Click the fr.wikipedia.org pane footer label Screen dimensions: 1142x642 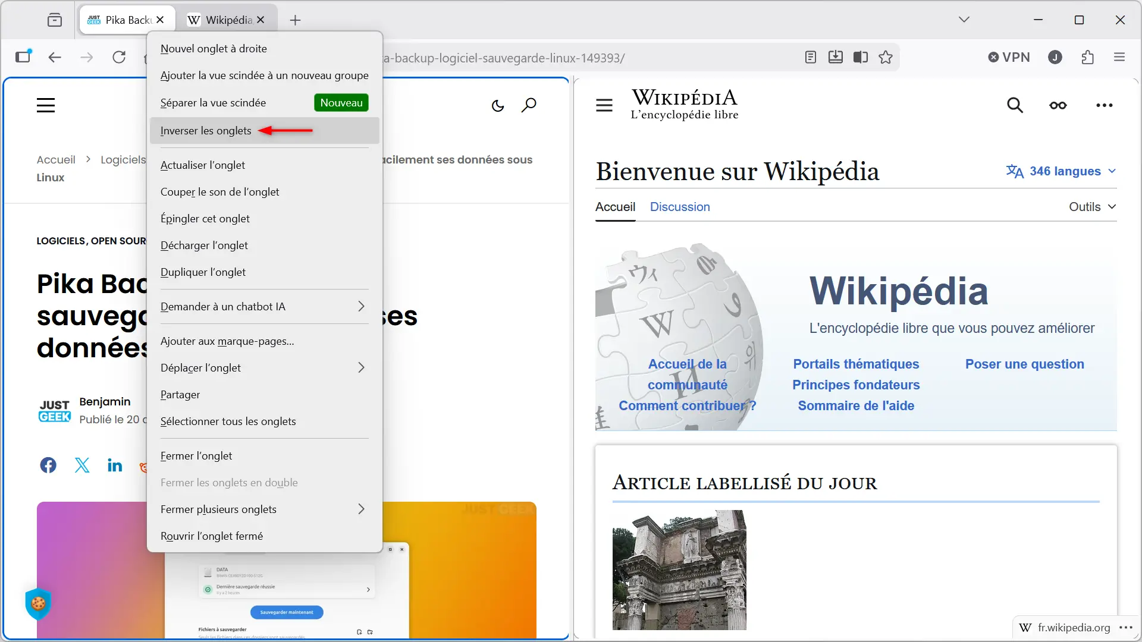[x=1074, y=628]
